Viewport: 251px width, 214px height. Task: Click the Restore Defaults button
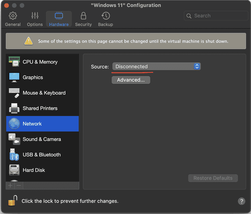[213, 178]
